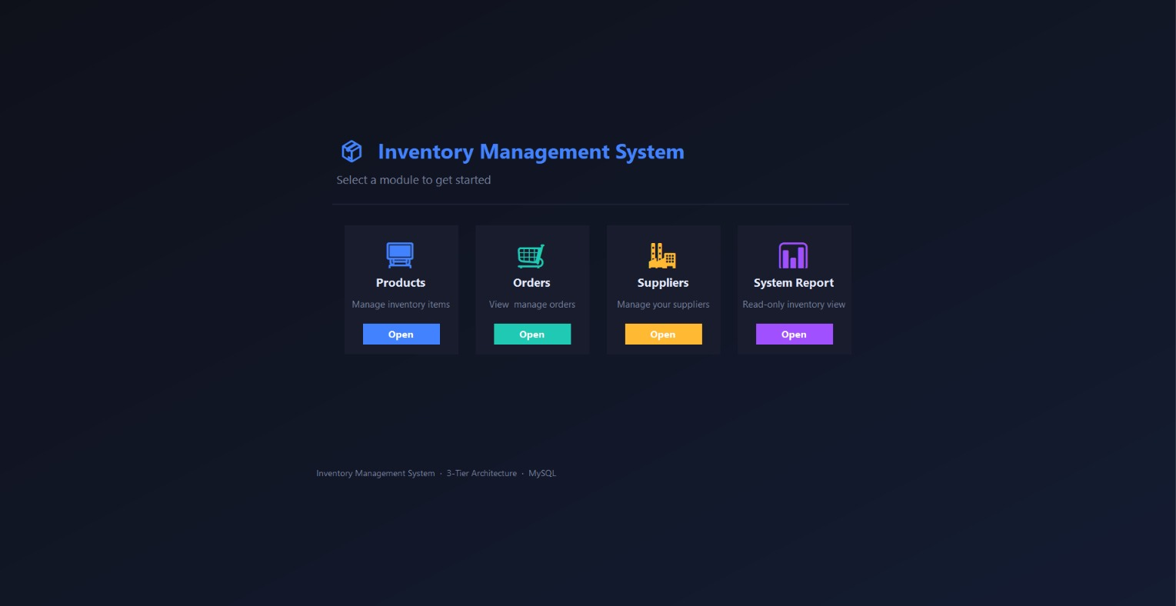Open the Suppliers module

click(x=664, y=334)
